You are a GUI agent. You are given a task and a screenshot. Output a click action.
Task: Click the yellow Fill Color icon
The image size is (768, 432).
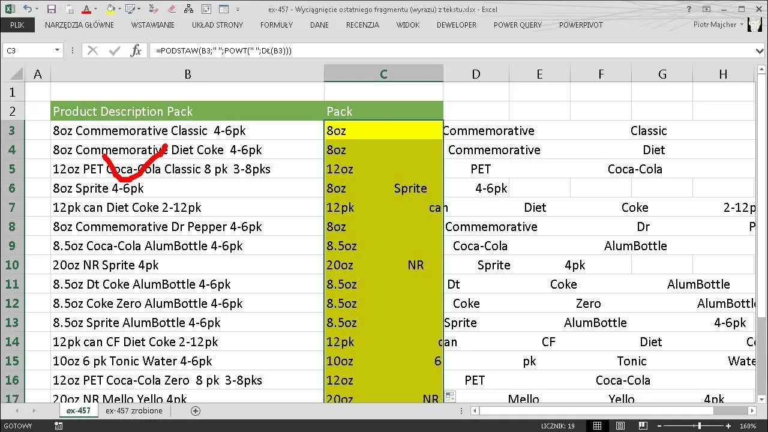tap(110, 8)
